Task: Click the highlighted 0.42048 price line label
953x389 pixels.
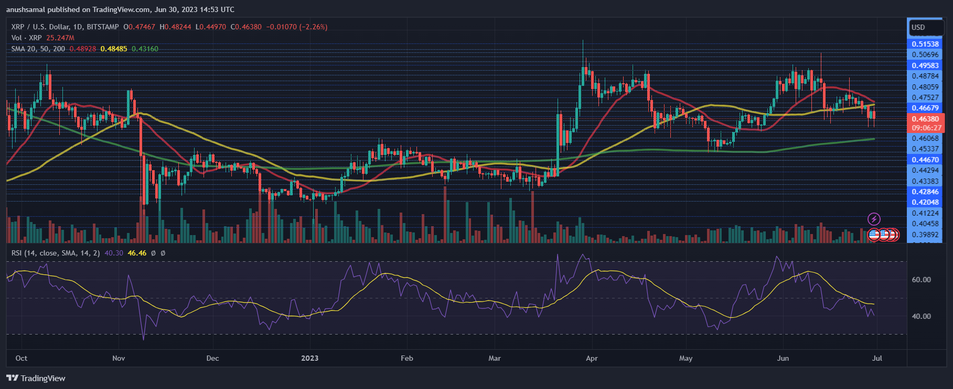Action: click(925, 202)
